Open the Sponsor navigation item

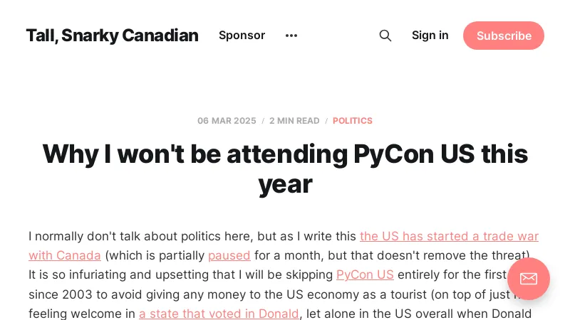coord(242,36)
